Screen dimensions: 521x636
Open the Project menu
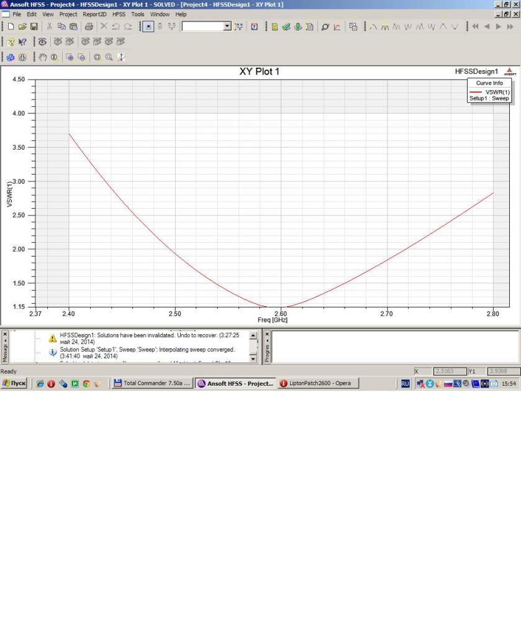(68, 14)
